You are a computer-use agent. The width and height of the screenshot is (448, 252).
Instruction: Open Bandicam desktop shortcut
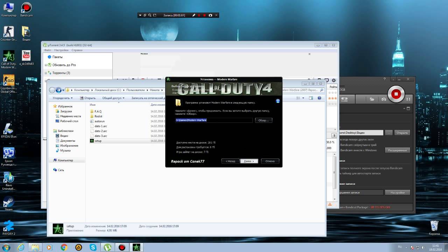click(x=26, y=9)
